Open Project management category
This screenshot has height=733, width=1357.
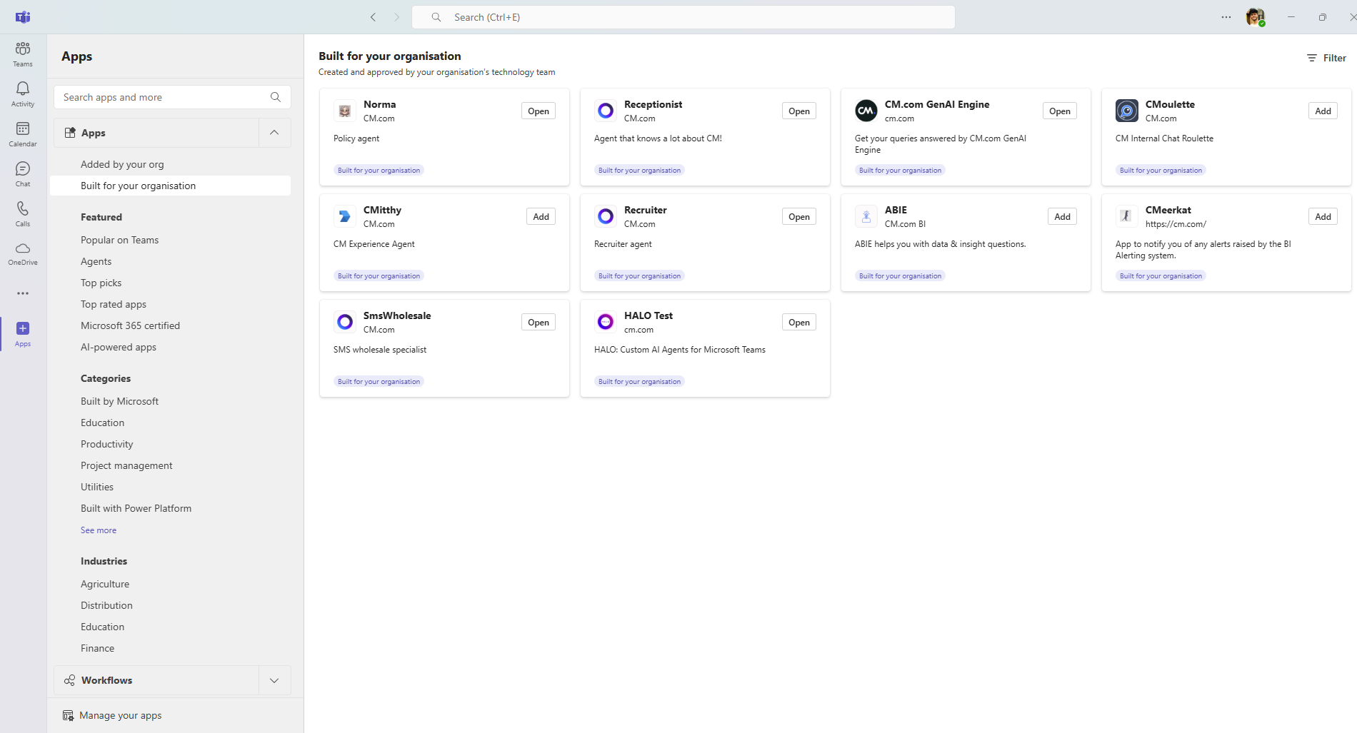pyautogui.click(x=126, y=465)
